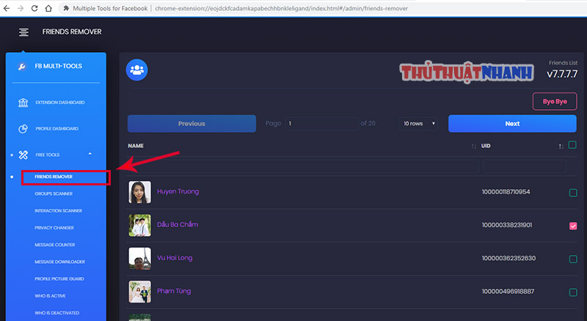Screen dimensions: 587x321
Task: Open Who Is Active tool
Action: click(50, 296)
